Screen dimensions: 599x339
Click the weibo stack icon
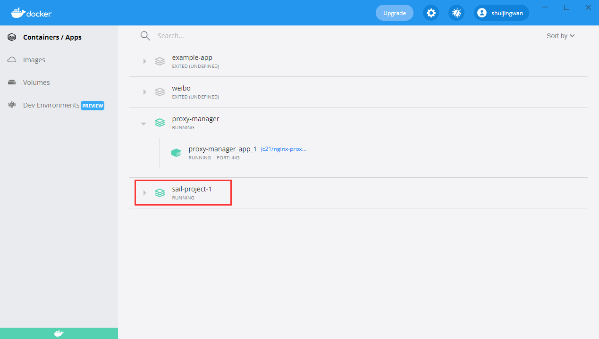coord(160,92)
